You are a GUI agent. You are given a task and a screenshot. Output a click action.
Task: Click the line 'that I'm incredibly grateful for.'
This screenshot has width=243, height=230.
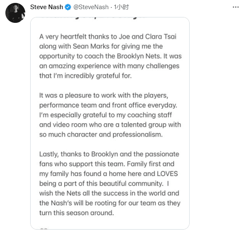(85, 76)
